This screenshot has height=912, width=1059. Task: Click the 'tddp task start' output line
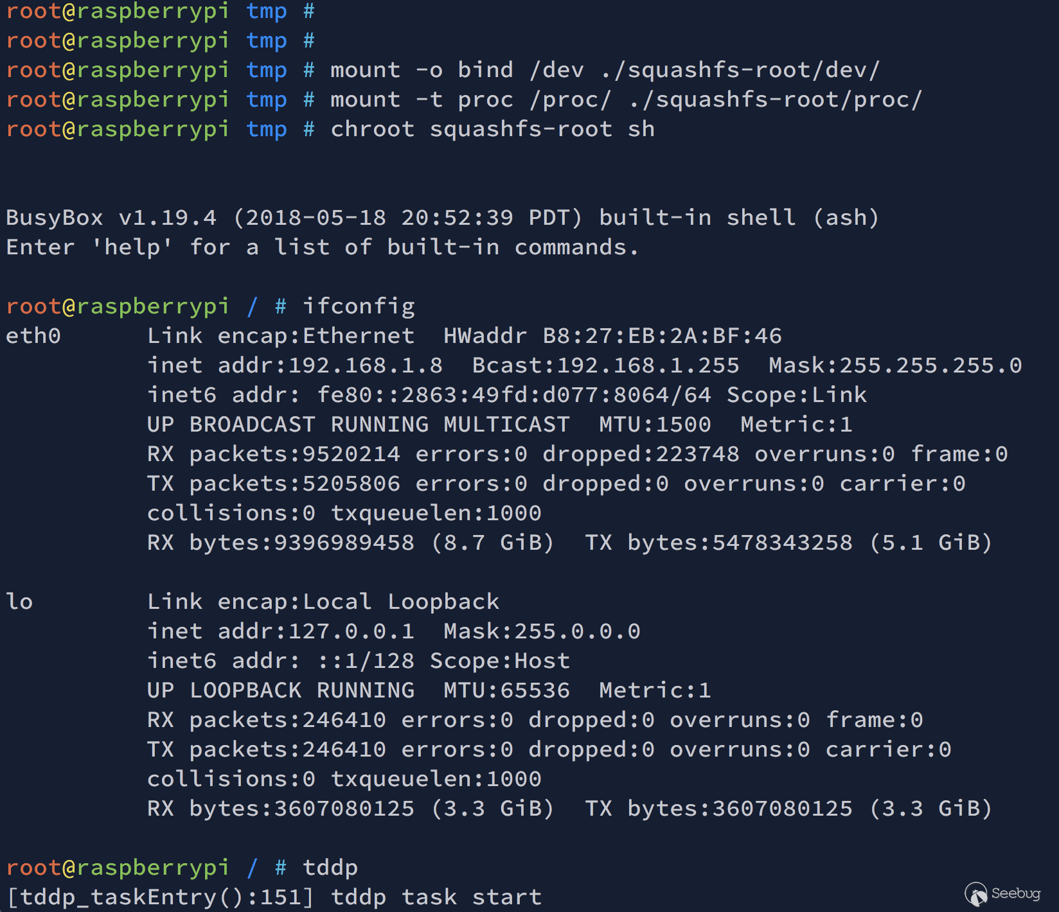tap(274, 897)
